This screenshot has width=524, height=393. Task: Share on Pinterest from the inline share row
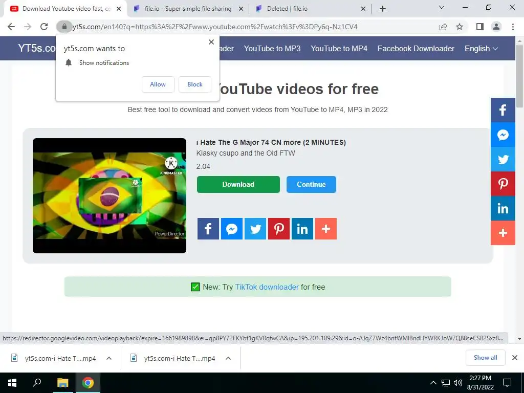click(279, 229)
